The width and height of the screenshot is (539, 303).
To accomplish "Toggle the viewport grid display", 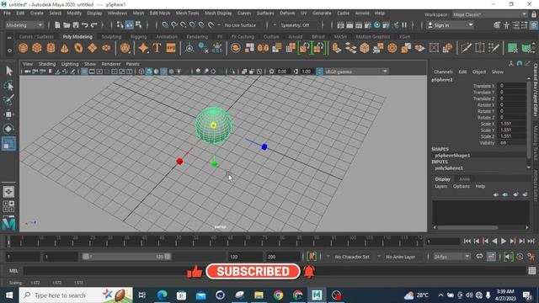I will click(x=84, y=72).
